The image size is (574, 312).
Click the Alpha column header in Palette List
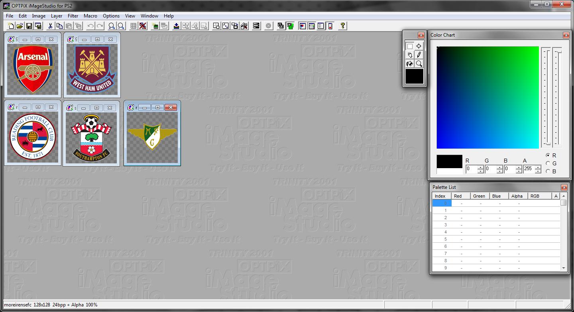(518, 196)
